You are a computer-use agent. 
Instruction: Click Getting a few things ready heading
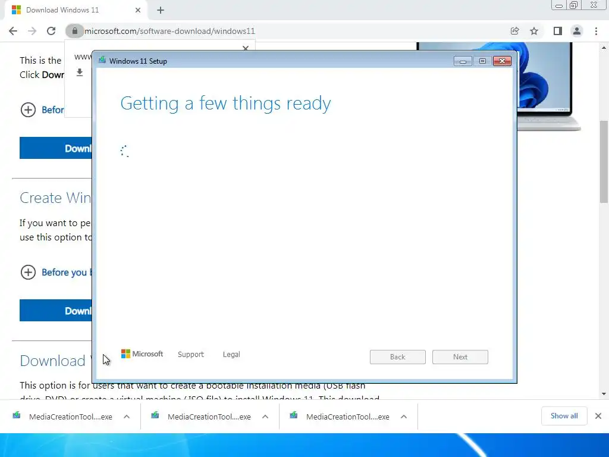click(225, 104)
